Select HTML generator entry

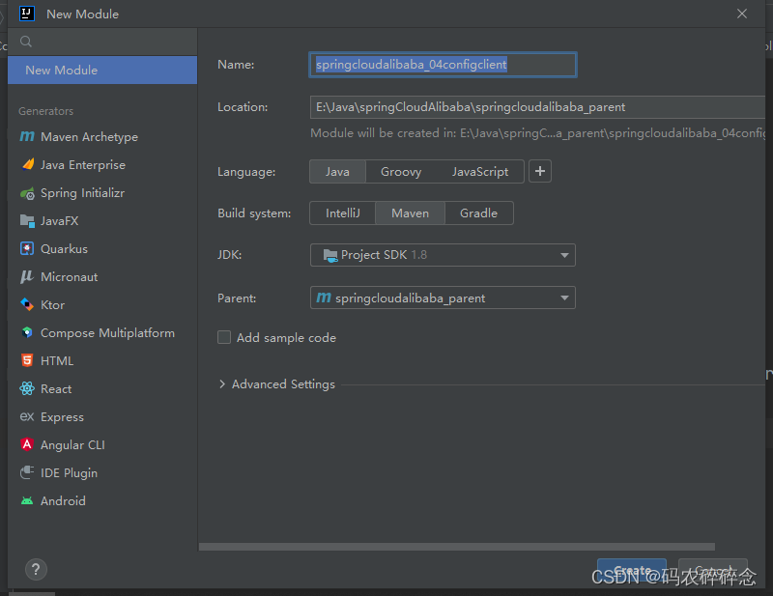point(102,361)
